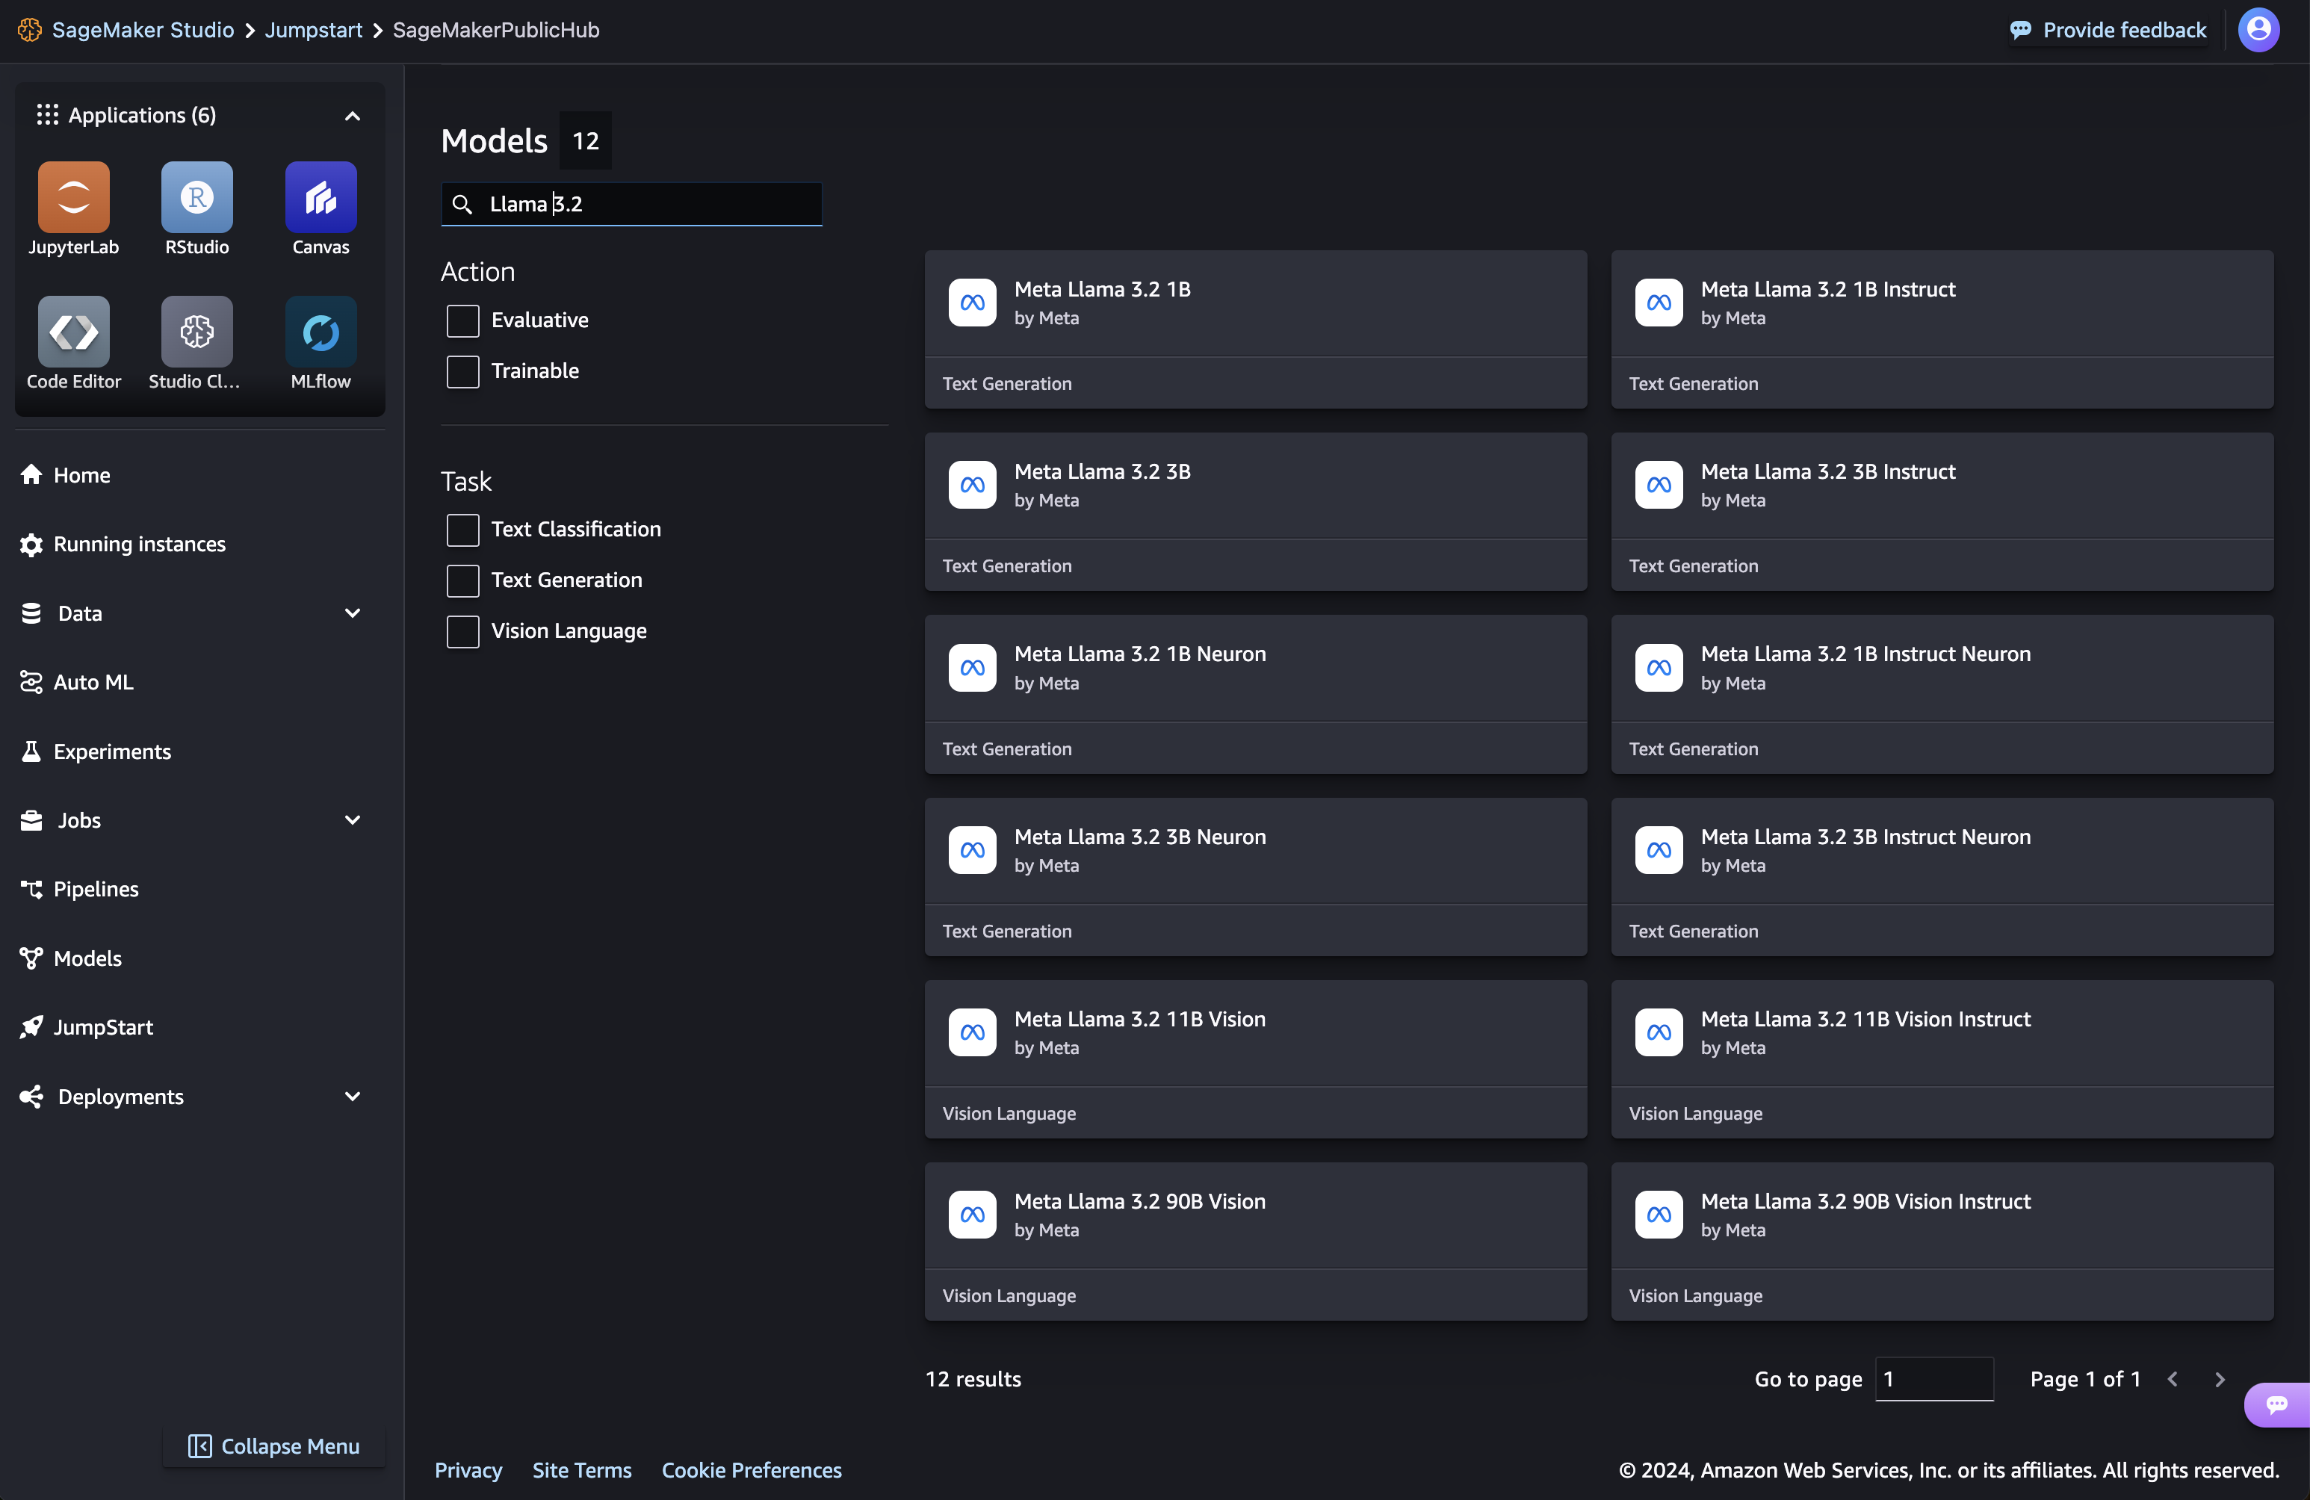Expand the Deployments section chevron
Image resolution: width=2310 pixels, height=1500 pixels.
pyautogui.click(x=353, y=1097)
